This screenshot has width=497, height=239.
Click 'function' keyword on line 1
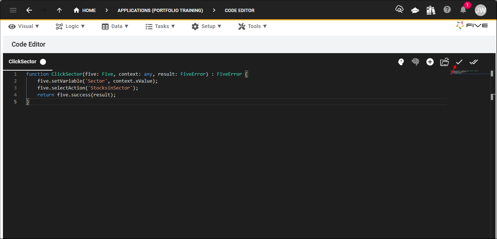pos(37,74)
